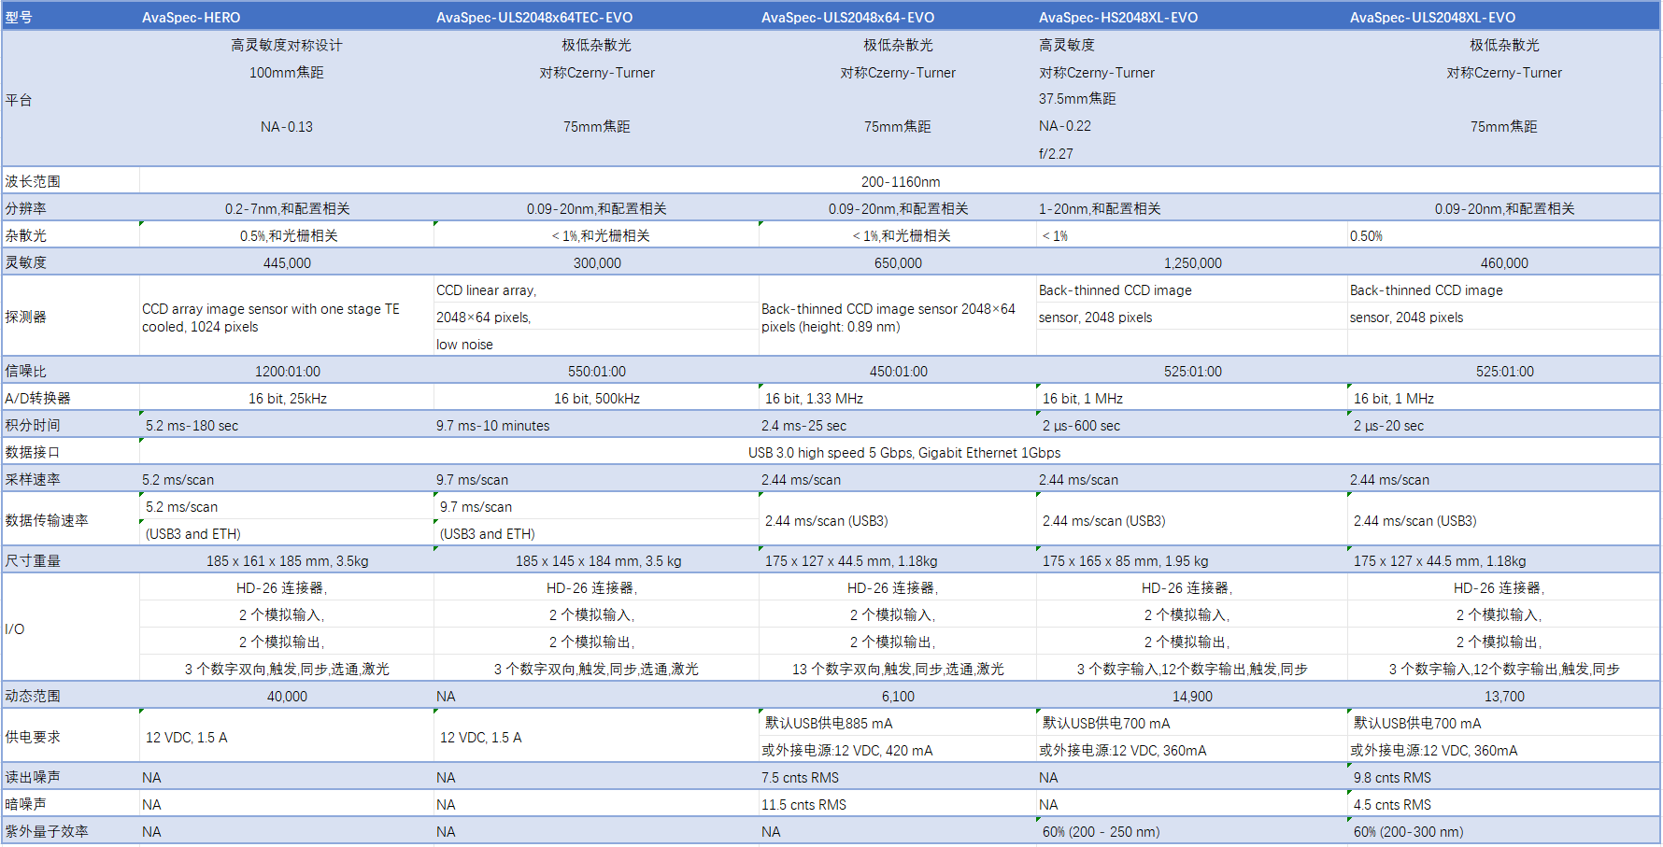Select cell 60% (200 - 250 nm)
The height and width of the screenshot is (847, 1663).
pyautogui.click(x=1192, y=831)
